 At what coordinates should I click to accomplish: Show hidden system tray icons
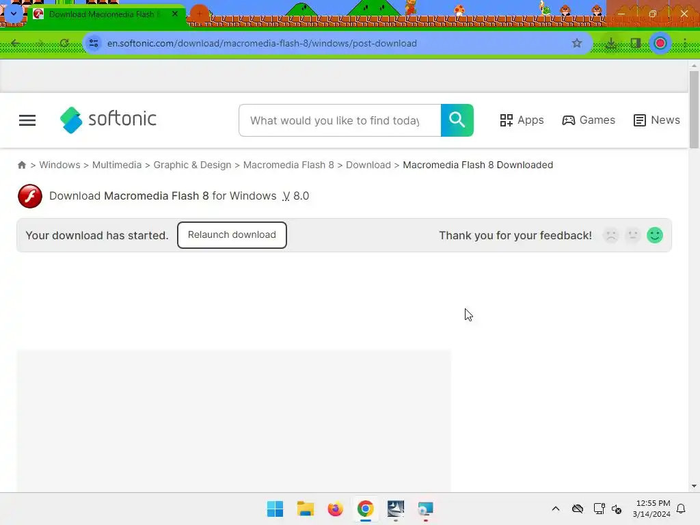click(556, 509)
